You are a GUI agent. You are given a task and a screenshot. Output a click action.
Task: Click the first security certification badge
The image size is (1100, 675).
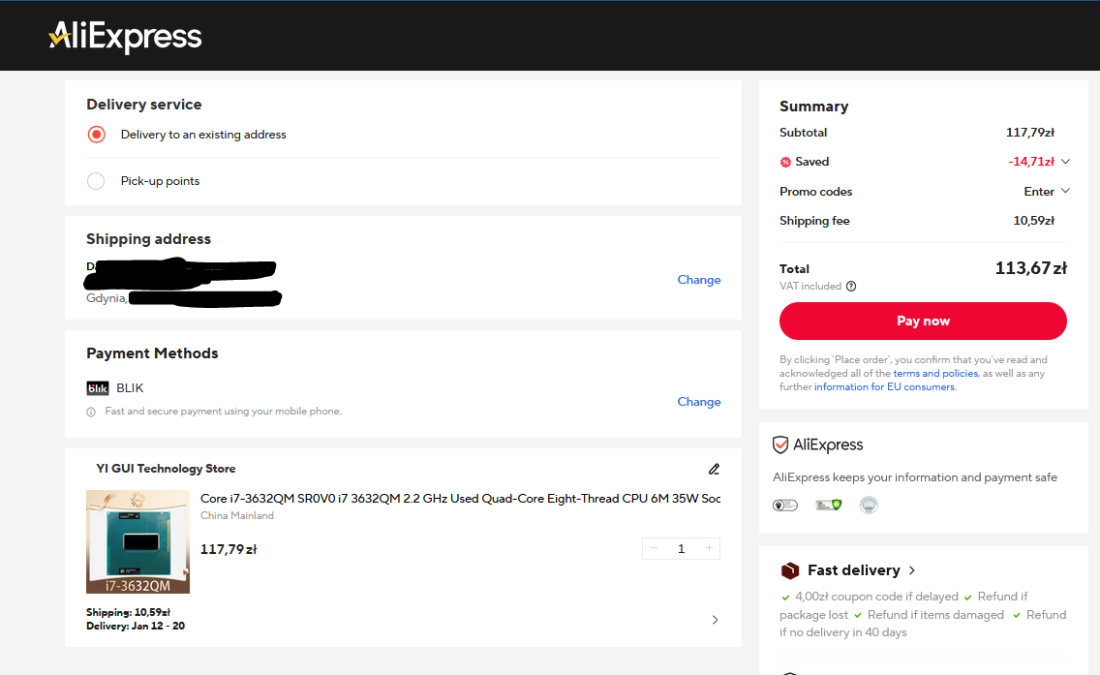point(785,506)
